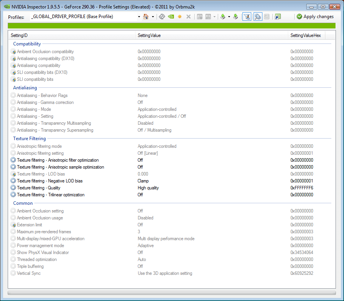Click the shield icon beside Texture filtering - LOD bias
Screen dimensions: 344x301
click(13, 174)
